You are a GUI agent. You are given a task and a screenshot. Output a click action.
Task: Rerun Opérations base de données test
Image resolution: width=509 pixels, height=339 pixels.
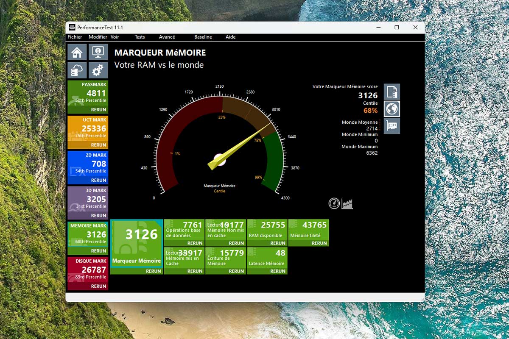[195, 243]
